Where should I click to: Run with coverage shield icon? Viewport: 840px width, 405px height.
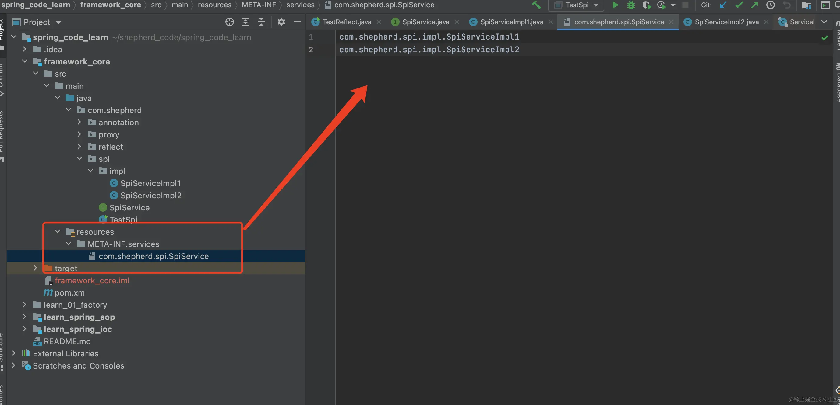(646, 5)
